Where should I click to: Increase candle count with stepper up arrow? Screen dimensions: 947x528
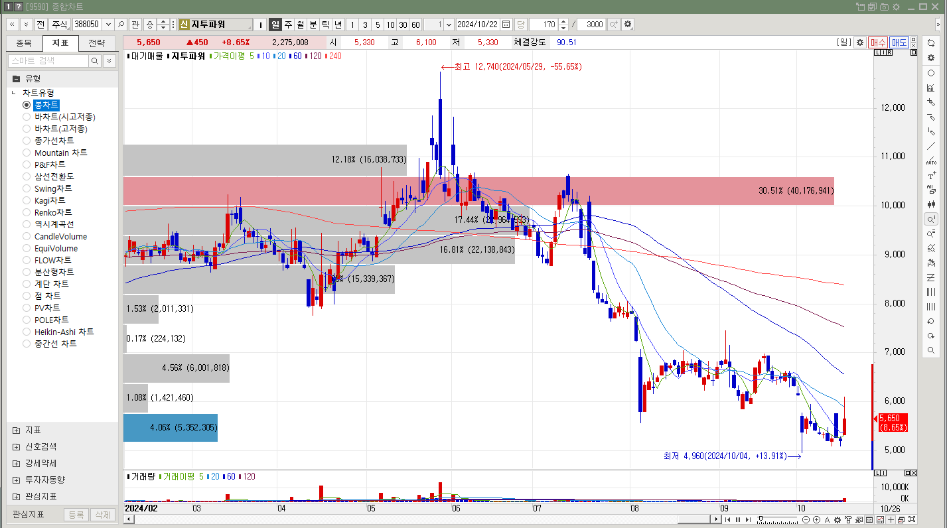click(x=563, y=21)
